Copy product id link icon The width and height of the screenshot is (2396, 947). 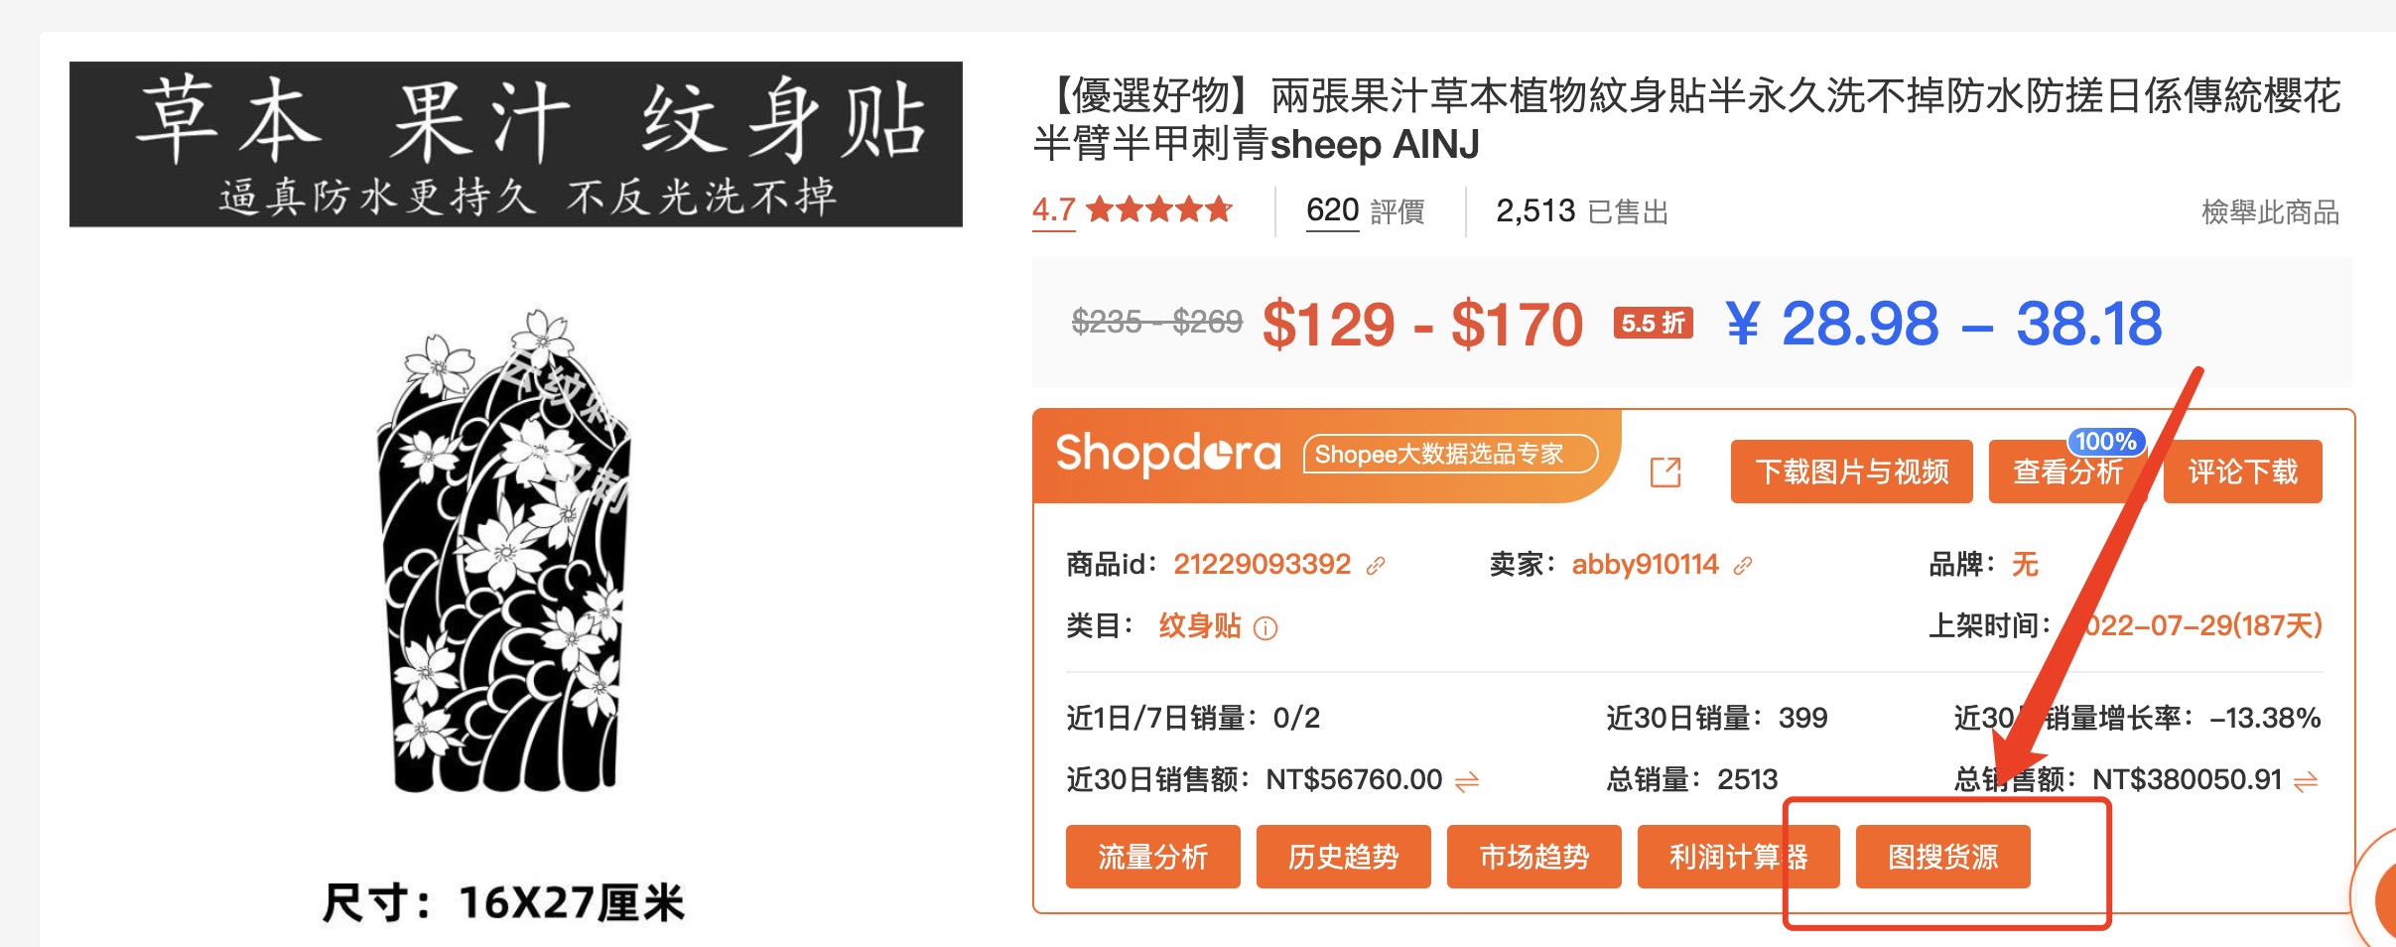tap(1376, 566)
